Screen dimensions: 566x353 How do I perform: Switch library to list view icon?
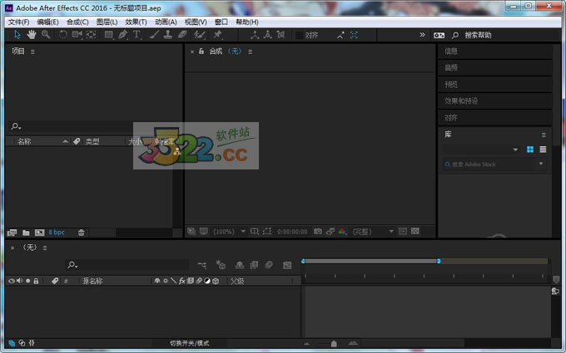pyautogui.click(x=543, y=150)
